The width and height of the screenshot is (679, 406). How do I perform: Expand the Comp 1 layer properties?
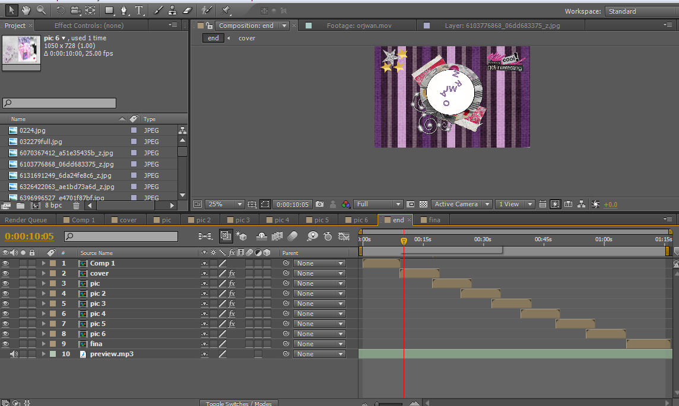(x=43, y=263)
